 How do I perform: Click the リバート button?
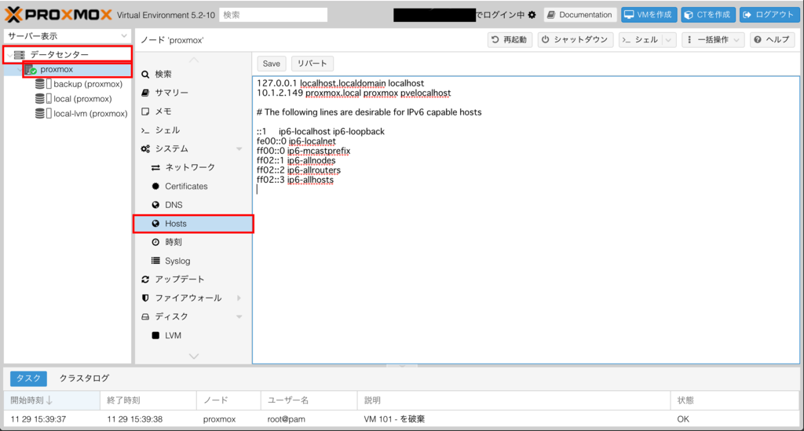312,64
